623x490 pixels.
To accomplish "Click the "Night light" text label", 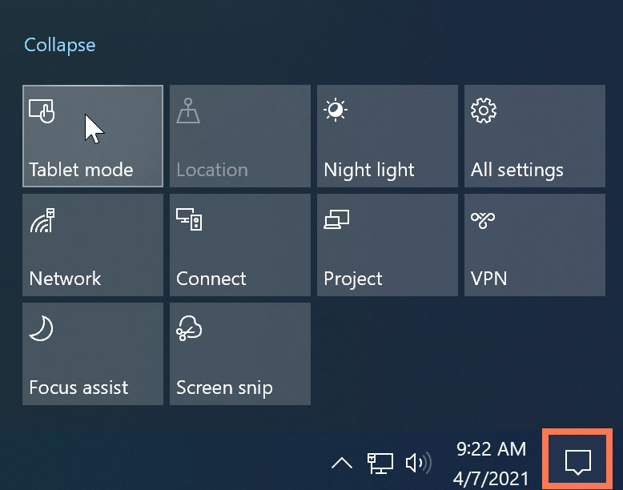I will 369,170.
